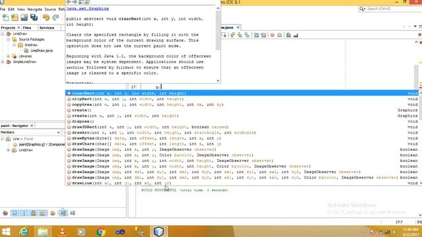Screen dimensions: 422x237
Task: Expand the Libraries node
Action: [x=9, y=57]
